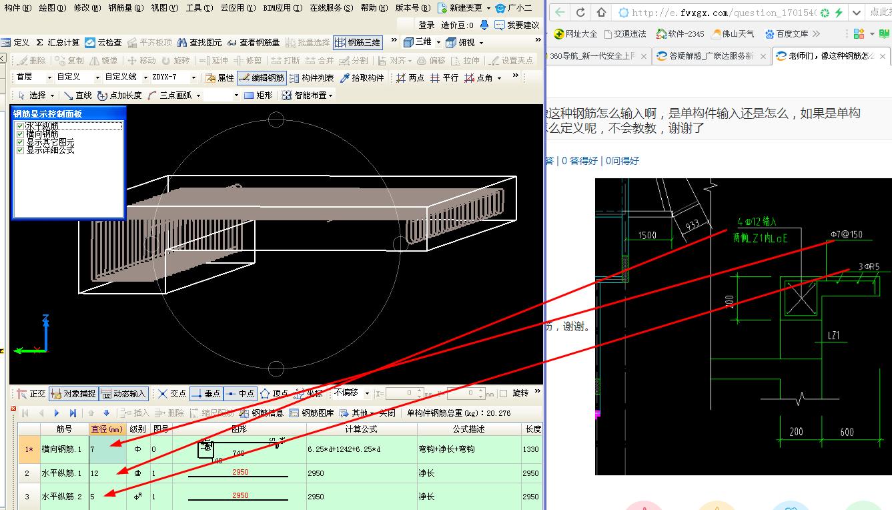
Task: Open 修改(M) menu
Action: click(x=87, y=8)
